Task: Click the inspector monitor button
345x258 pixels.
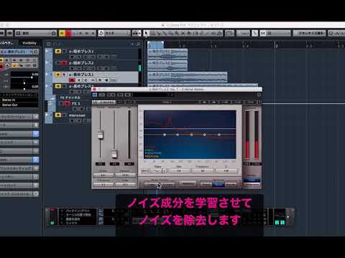Action: [x=7, y=66]
